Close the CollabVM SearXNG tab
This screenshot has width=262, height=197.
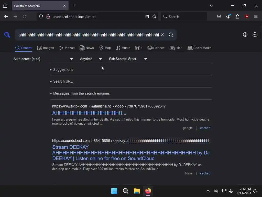coord(64,6)
